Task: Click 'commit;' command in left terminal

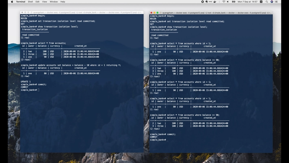Action: tap(42, 84)
